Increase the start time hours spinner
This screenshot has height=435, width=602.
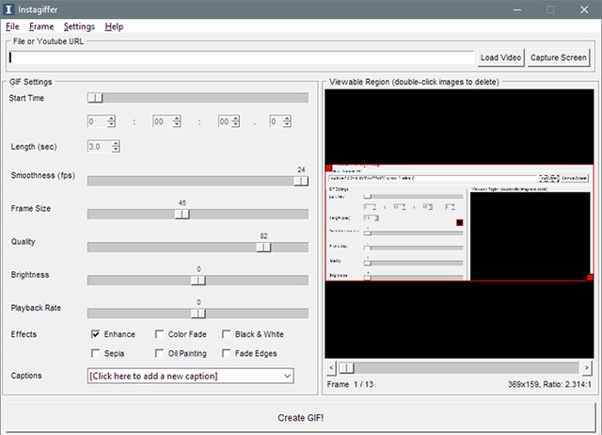(112, 118)
